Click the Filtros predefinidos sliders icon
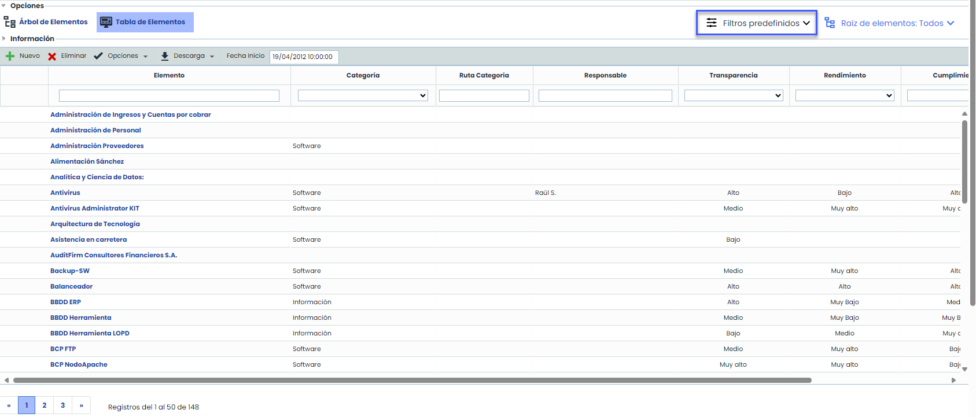This screenshot has width=976, height=417. click(712, 23)
